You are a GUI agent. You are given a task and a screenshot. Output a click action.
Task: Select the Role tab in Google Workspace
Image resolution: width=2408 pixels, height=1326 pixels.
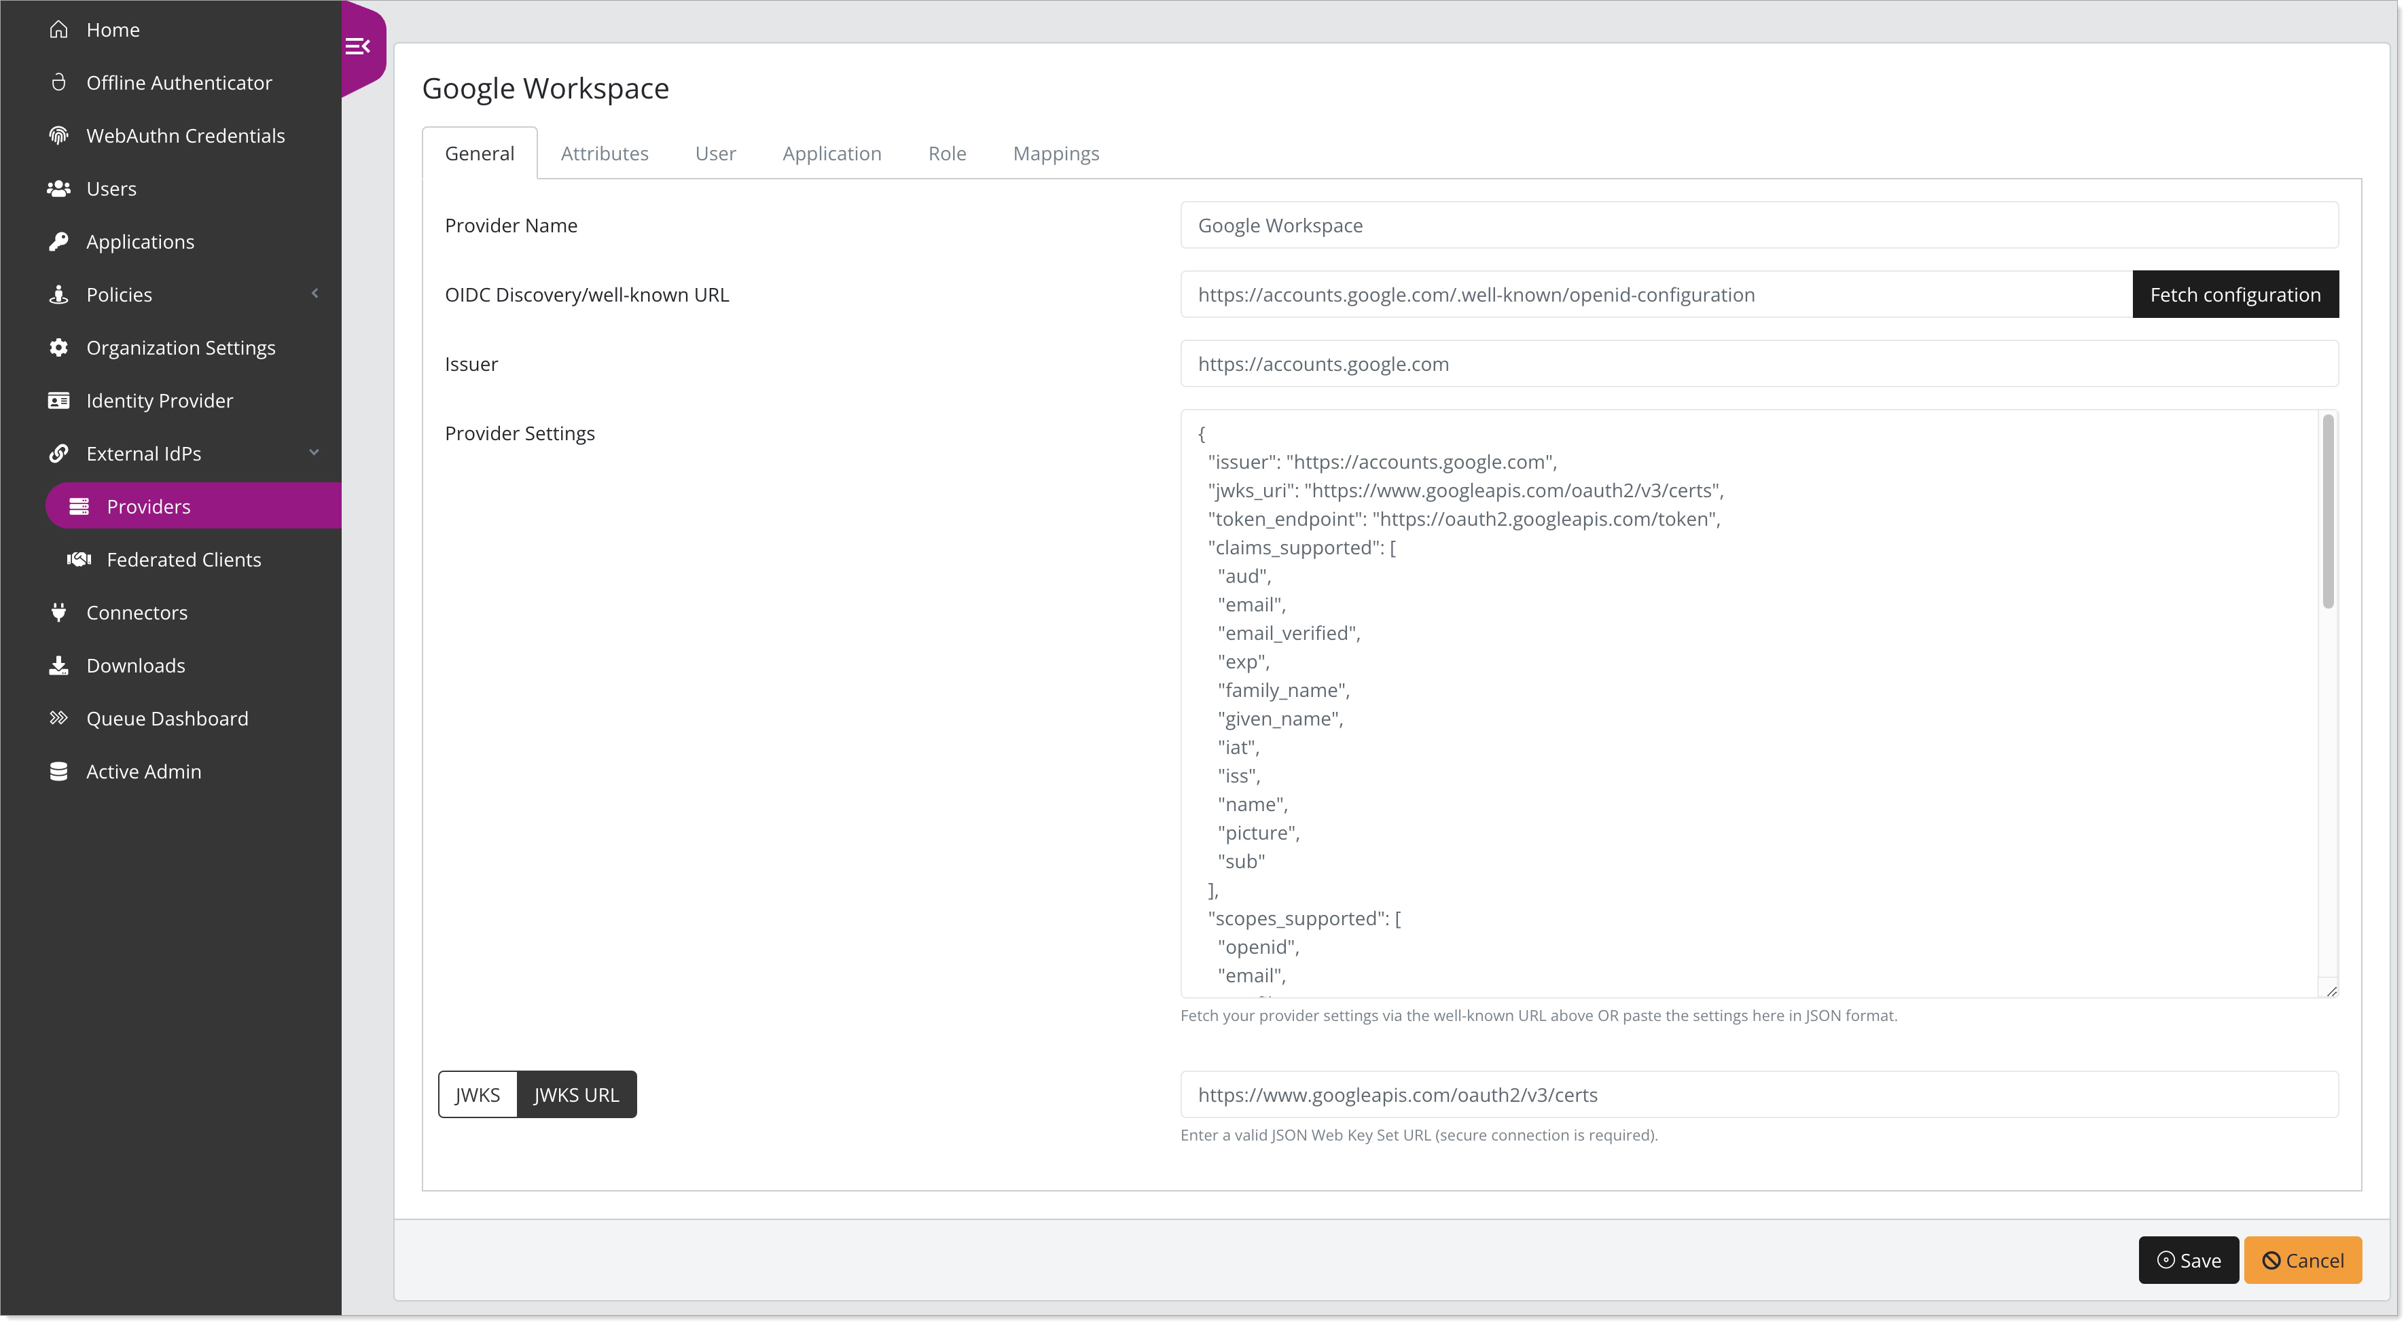tap(947, 152)
